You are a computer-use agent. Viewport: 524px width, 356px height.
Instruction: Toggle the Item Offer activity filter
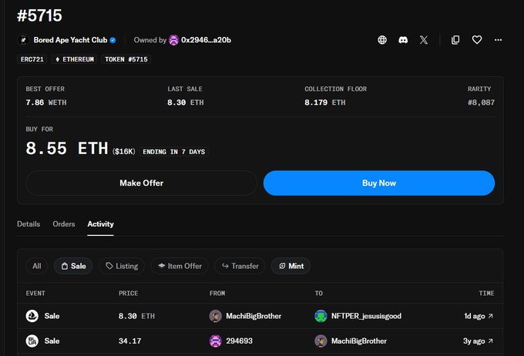point(180,266)
